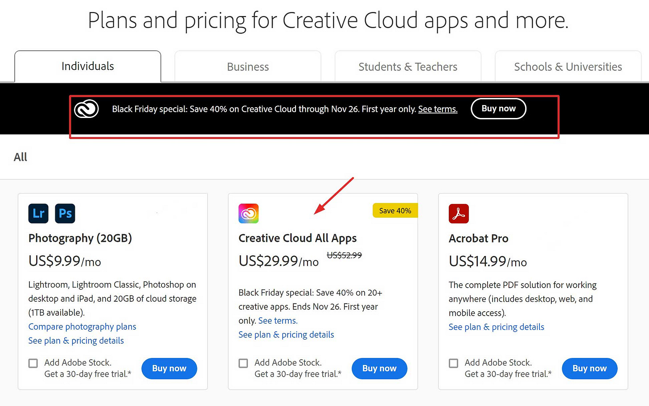
Task: Enable Add Adobe Stock for the Photography plan
Action: [x=33, y=363]
